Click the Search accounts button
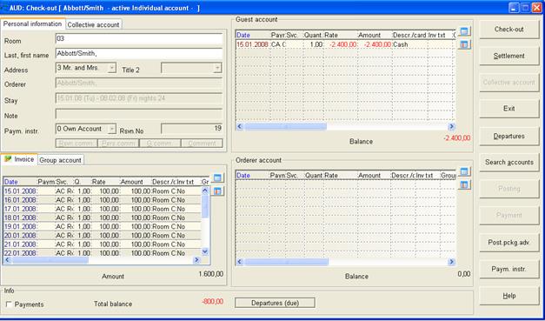This screenshot has width=545, height=321. [509, 163]
